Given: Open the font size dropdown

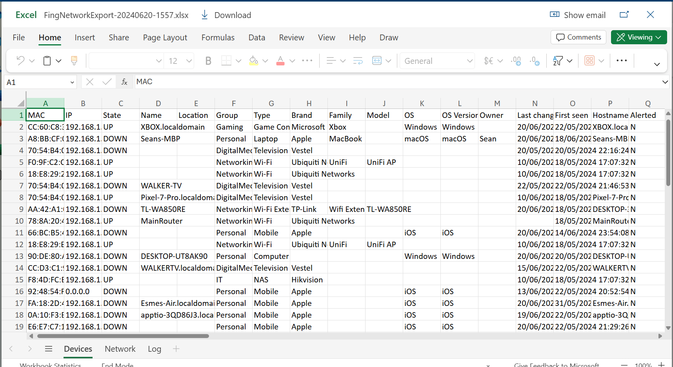Looking at the screenshot, I should pyautogui.click(x=189, y=61).
